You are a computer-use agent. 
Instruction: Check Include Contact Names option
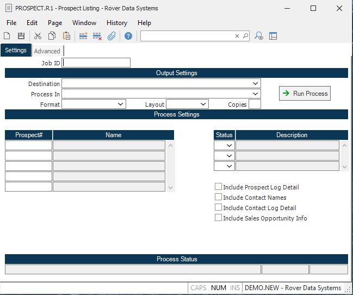(x=218, y=197)
